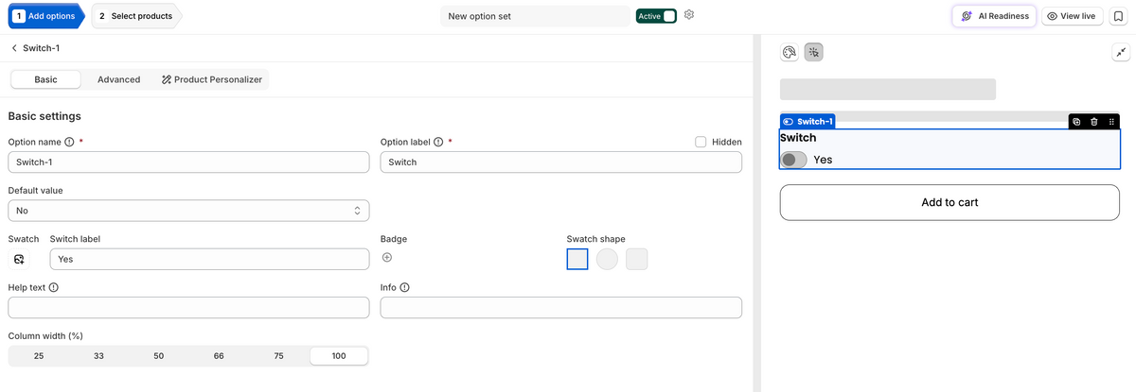1136x392 pixels.
Task: Check the Hidden checkbox
Action: click(x=701, y=142)
